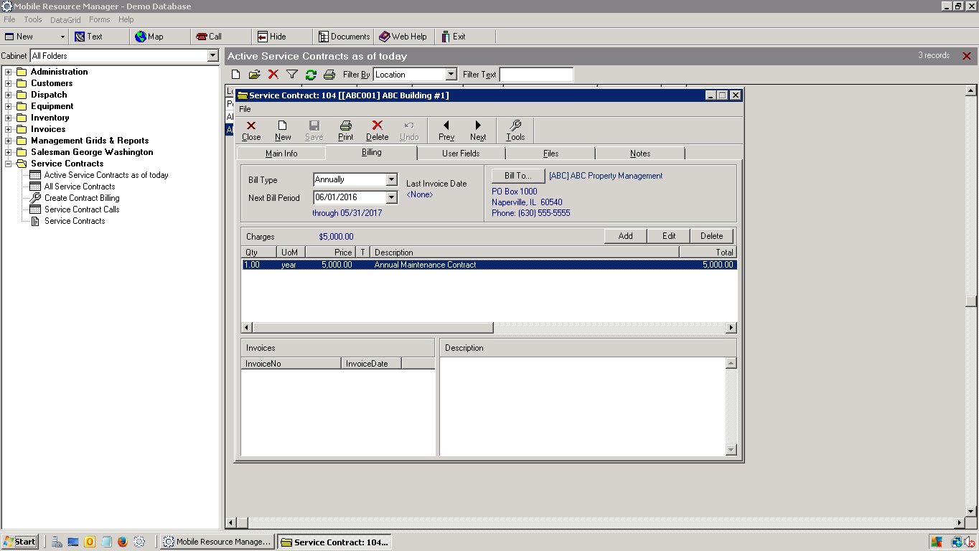
Task: Open Bill Type dropdown
Action: click(391, 179)
